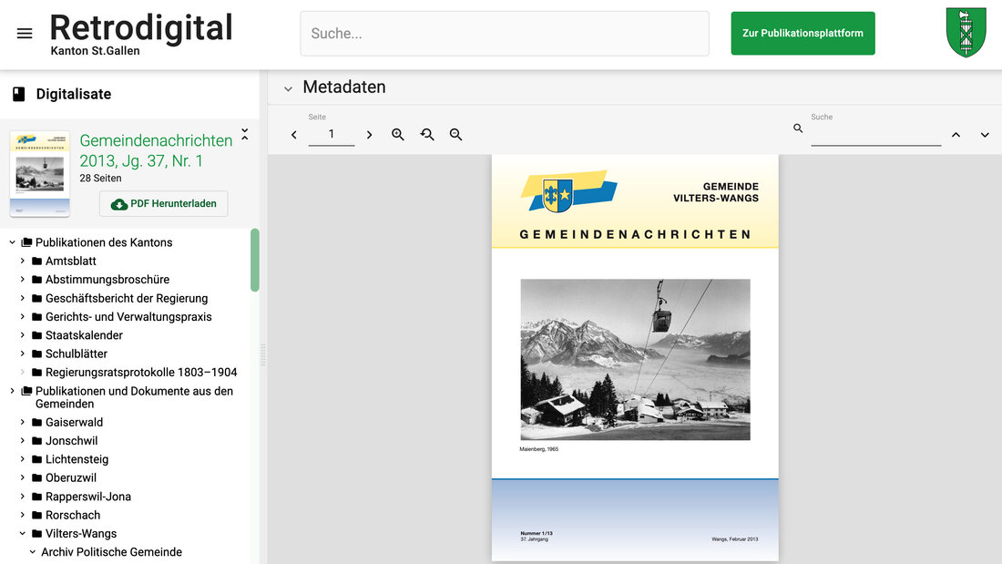This screenshot has height=564, width=1002.
Task: Zoom in on the document
Action: 398,135
